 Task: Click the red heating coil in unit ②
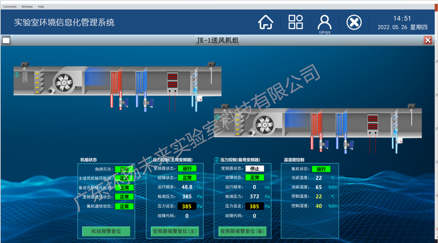click(x=316, y=125)
